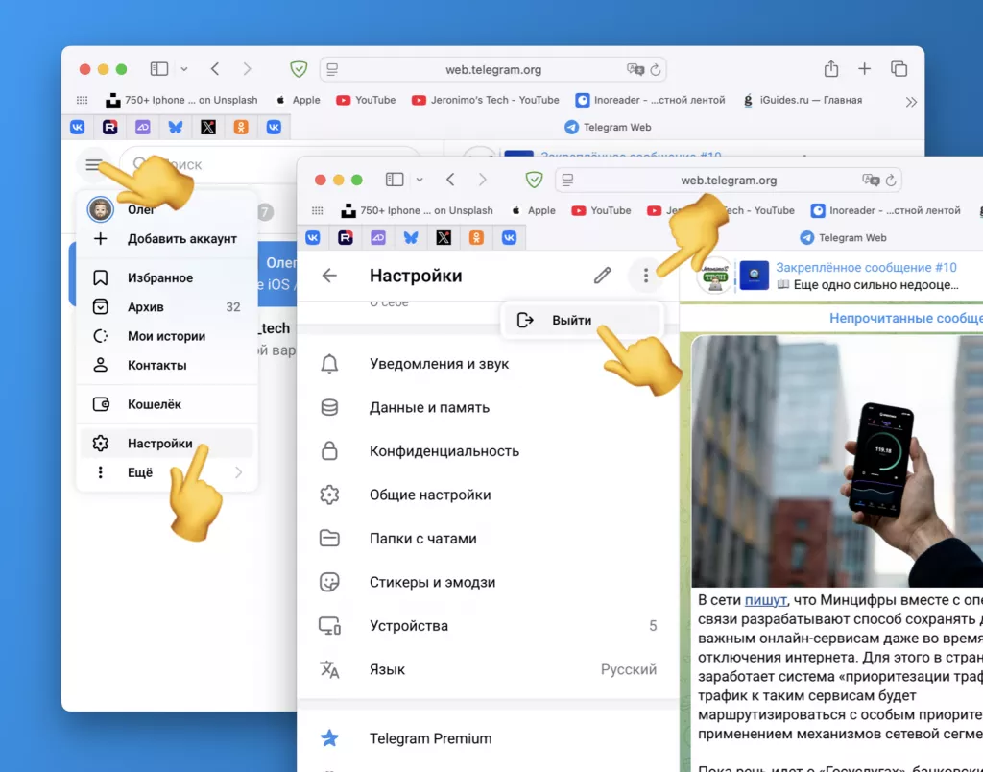
Task: Select Архив in the side menu
Action: point(146,307)
